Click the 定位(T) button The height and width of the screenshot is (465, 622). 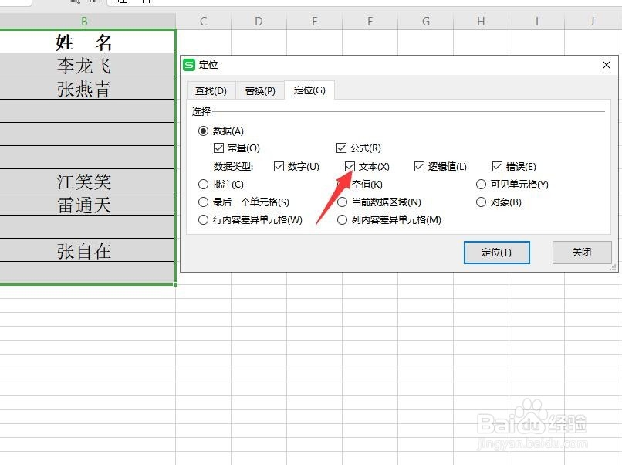coord(496,253)
